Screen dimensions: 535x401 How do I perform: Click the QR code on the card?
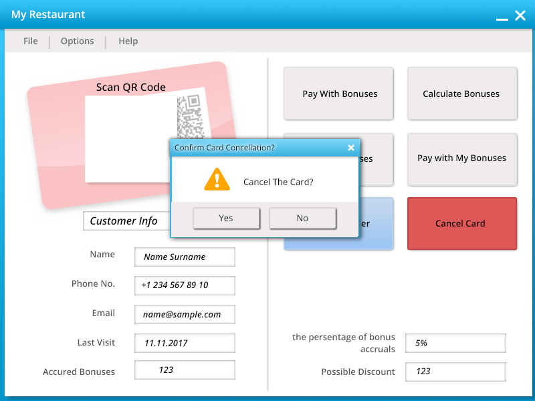tap(191, 117)
